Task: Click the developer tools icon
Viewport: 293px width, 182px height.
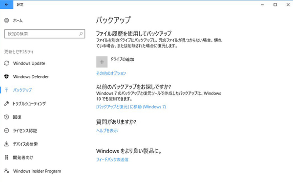Action: 6,158
